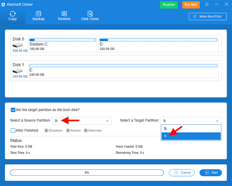Click Make Boot Disk button
Image resolution: width=232 pixels, height=186 pixels.
[x=208, y=16]
